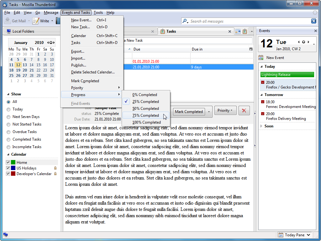The image size is (321, 241).
Task: Go to next month in mini calendar
Action: tap(54, 43)
